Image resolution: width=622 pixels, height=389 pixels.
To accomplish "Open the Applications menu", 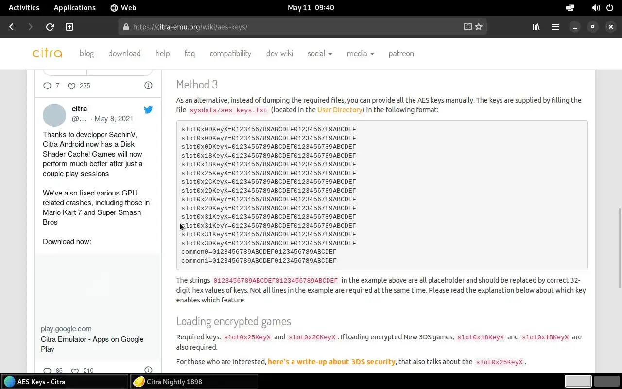I will click(75, 8).
